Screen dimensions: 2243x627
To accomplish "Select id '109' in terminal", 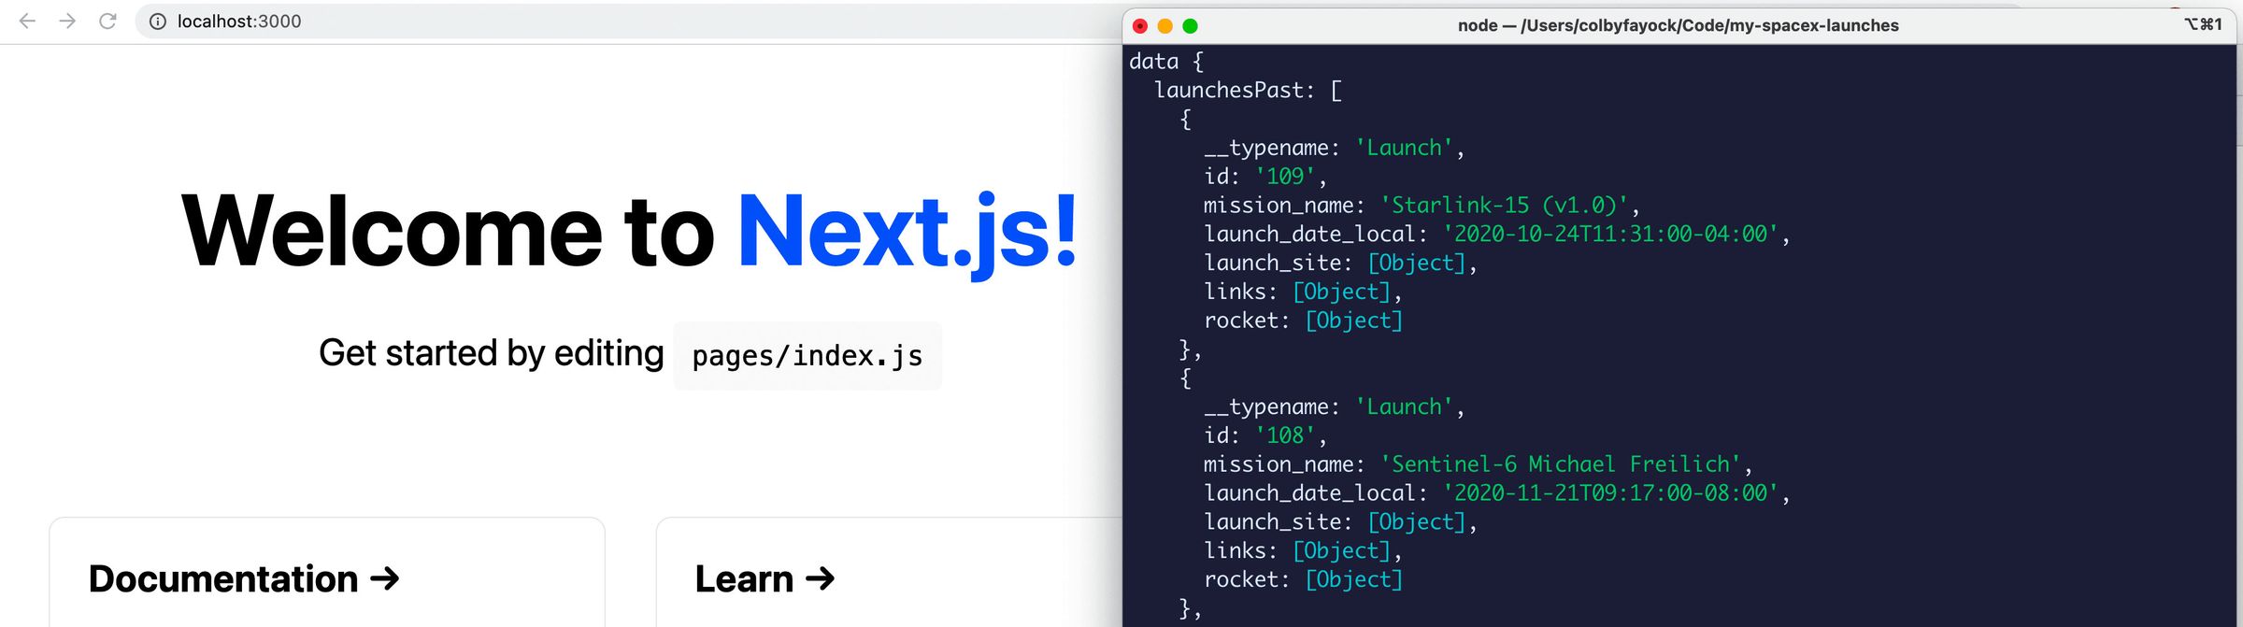I will [1285, 177].
